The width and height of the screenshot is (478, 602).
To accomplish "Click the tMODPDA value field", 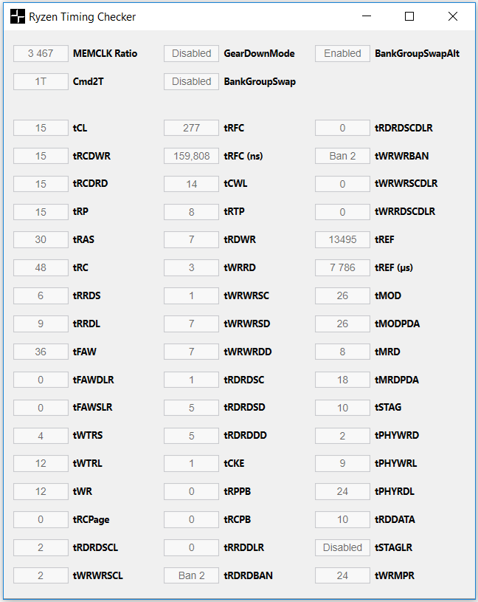I will [x=343, y=324].
